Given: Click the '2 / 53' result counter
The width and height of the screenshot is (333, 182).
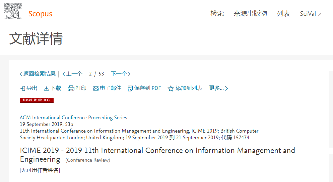Looking at the screenshot, I should [96, 74].
